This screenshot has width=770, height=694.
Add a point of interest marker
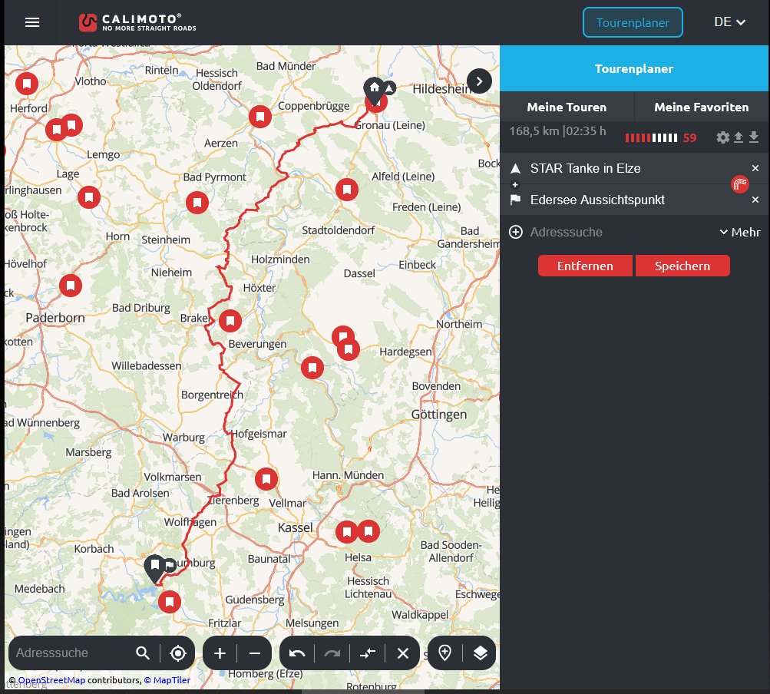click(444, 653)
